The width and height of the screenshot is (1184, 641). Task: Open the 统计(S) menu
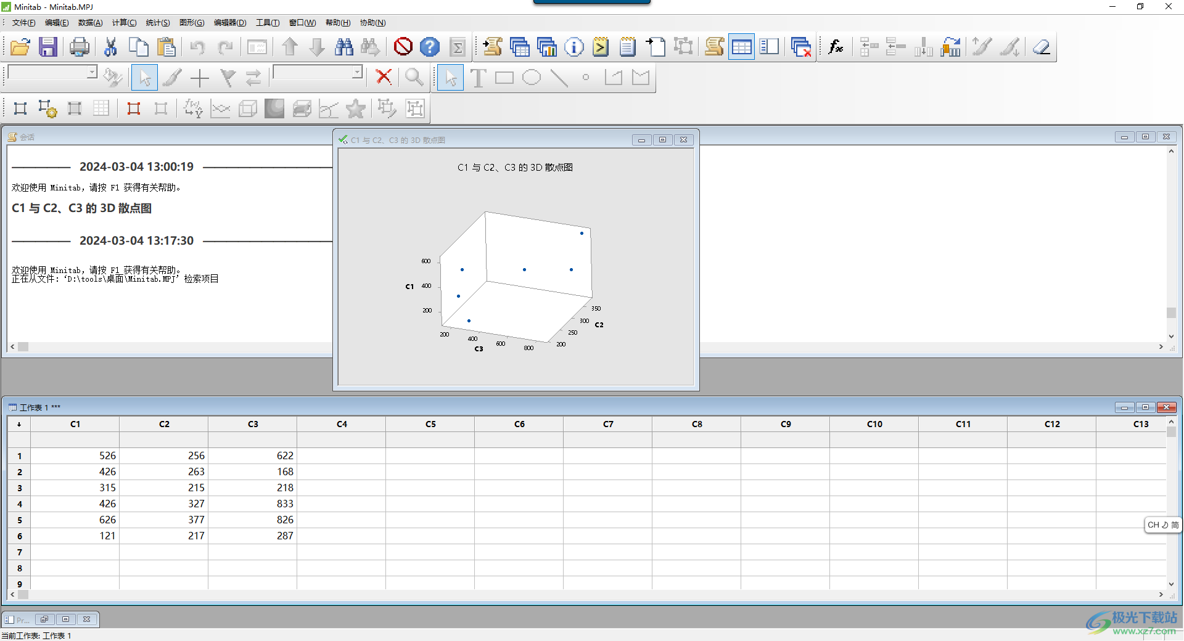(157, 23)
